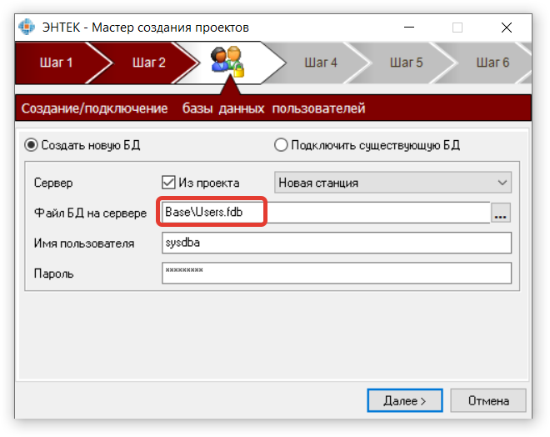
Task: Go to step Шаг 2
Action: [x=148, y=63]
